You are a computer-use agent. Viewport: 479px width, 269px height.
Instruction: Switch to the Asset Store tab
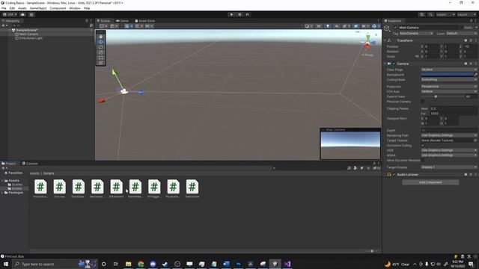(x=145, y=21)
